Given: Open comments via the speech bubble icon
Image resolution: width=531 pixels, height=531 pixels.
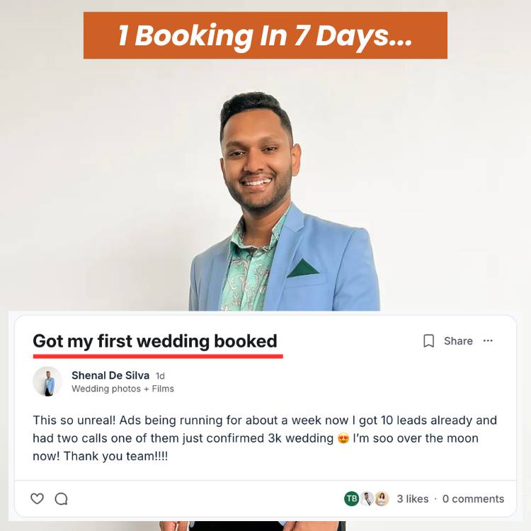Looking at the screenshot, I should click(62, 499).
